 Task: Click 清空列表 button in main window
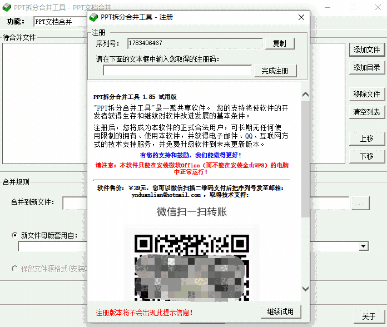367,112
